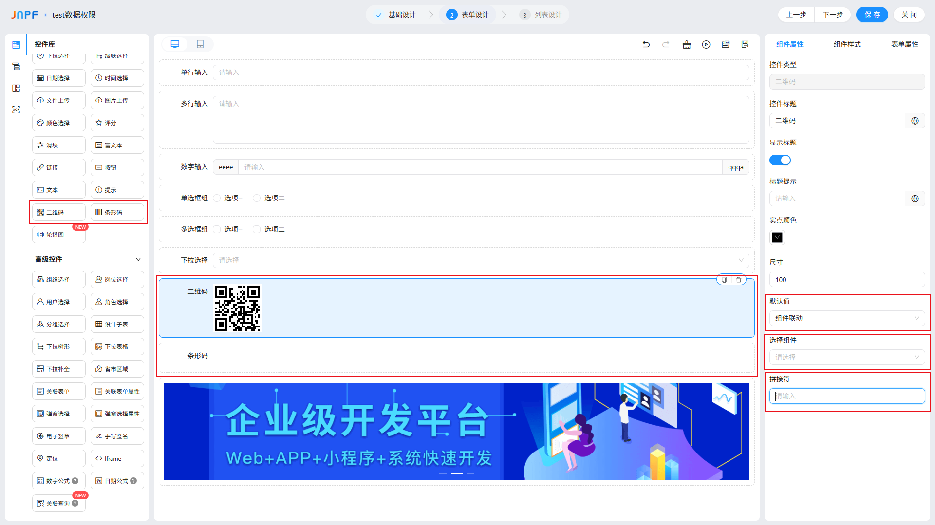Click the 保存 button
This screenshot has height=525, width=935.
click(x=872, y=15)
